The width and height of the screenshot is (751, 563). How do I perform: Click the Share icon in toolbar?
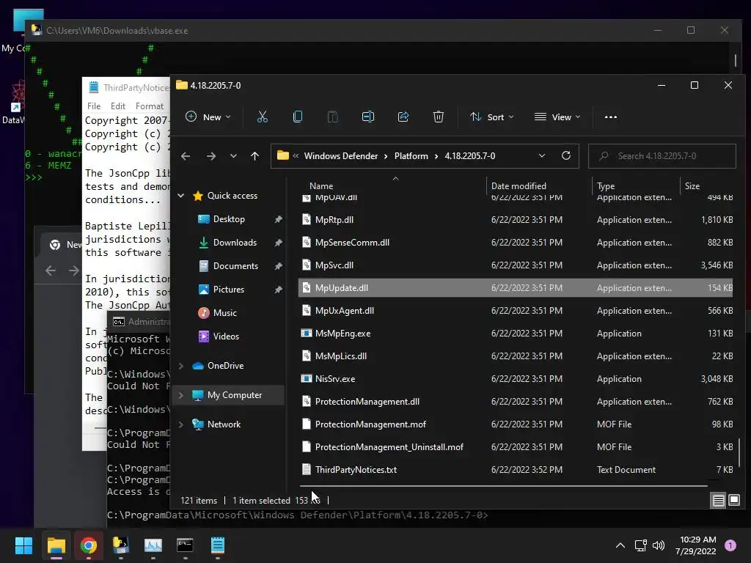click(403, 117)
